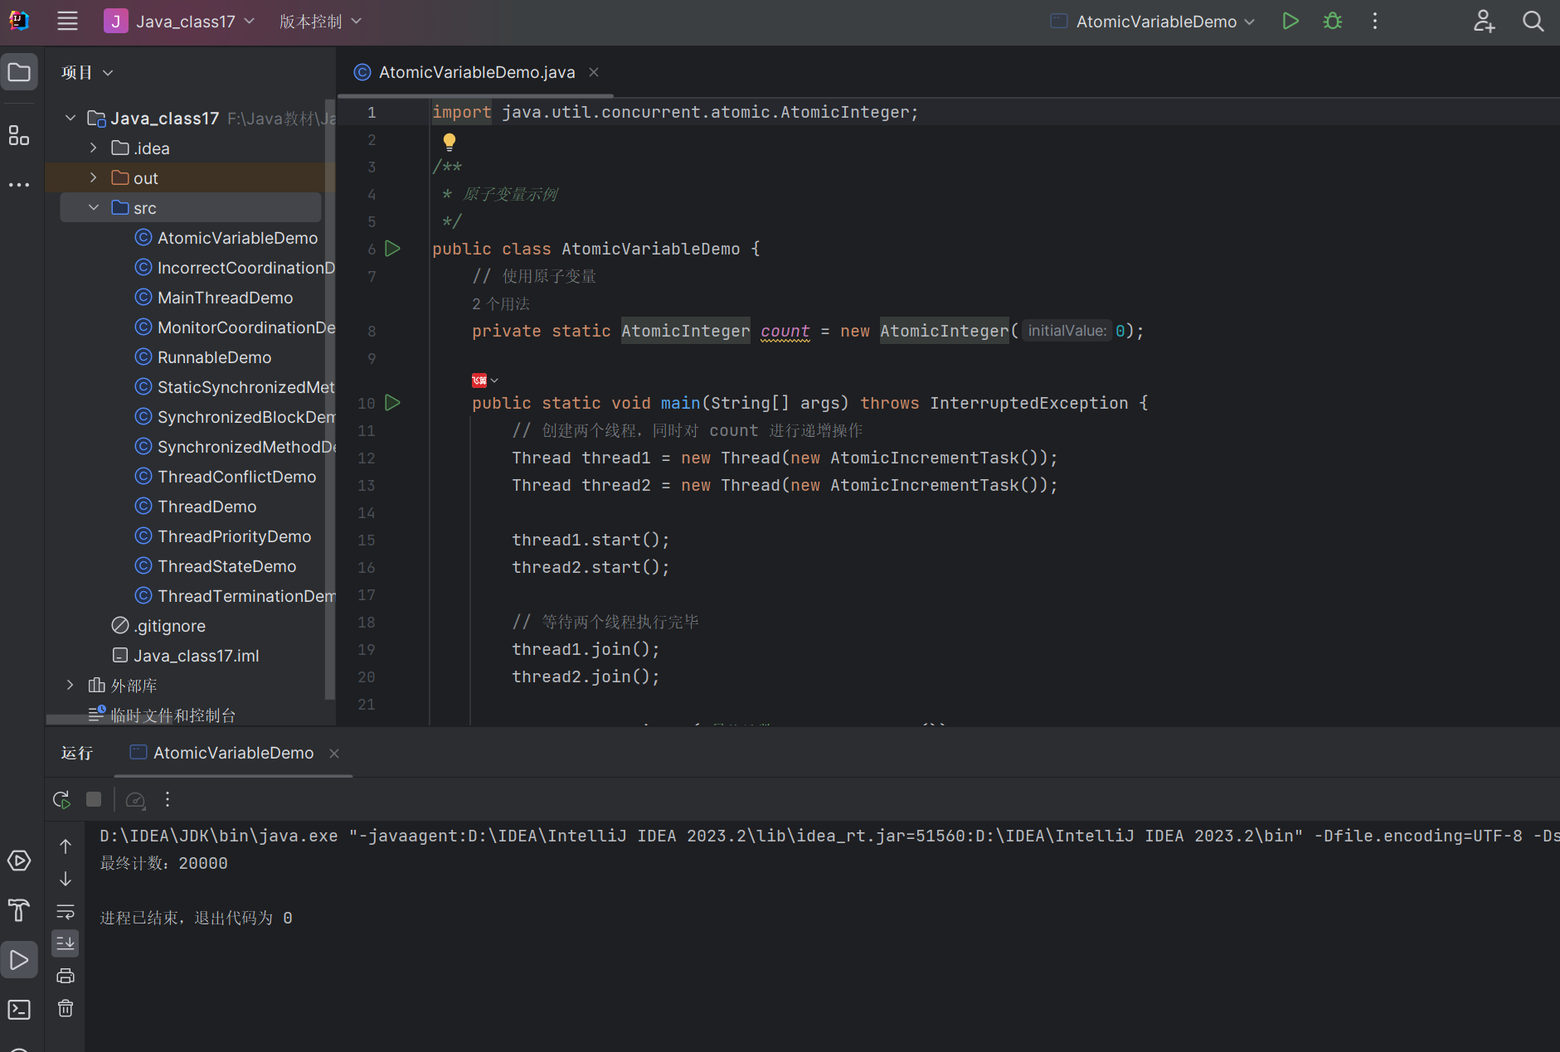Open ThreadConflictDemo class file
This screenshot has height=1052, width=1560.
pyautogui.click(x=226, y=477)
